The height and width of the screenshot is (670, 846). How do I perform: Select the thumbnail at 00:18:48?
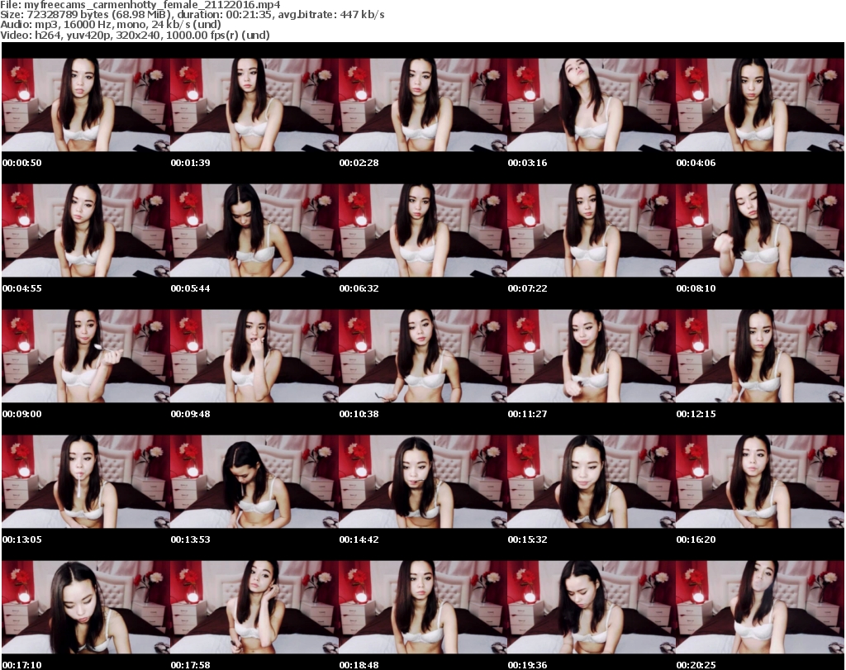pos(422,607)
